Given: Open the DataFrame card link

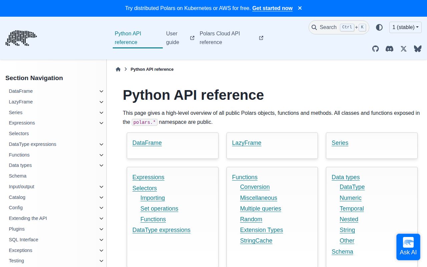Looking at the screenshot, I should pos(147,143).
